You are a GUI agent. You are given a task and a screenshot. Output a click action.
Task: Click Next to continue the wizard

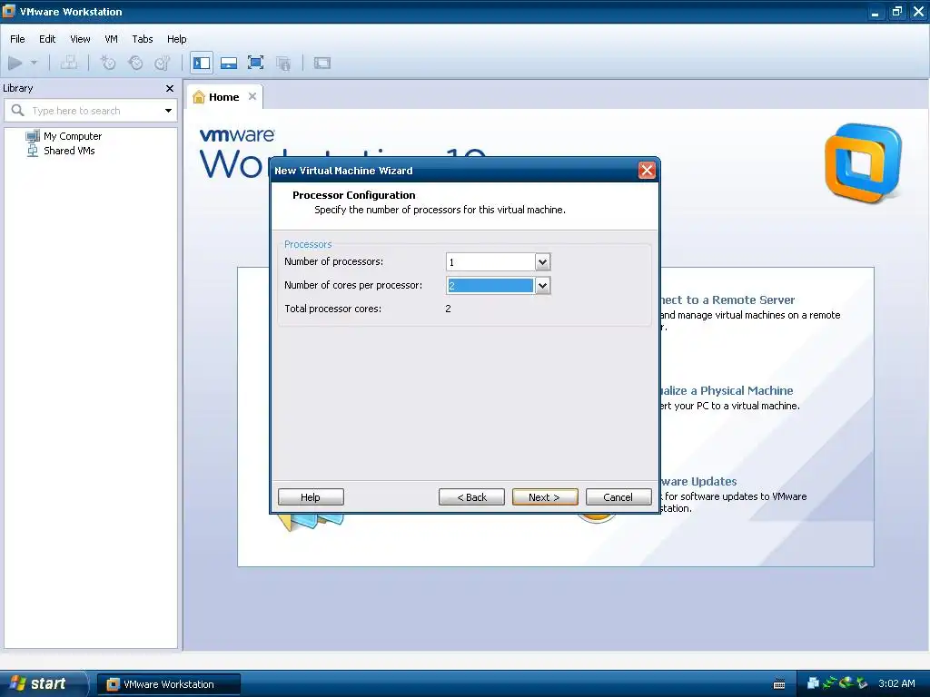pyautogui.click(x=545, y=497)
